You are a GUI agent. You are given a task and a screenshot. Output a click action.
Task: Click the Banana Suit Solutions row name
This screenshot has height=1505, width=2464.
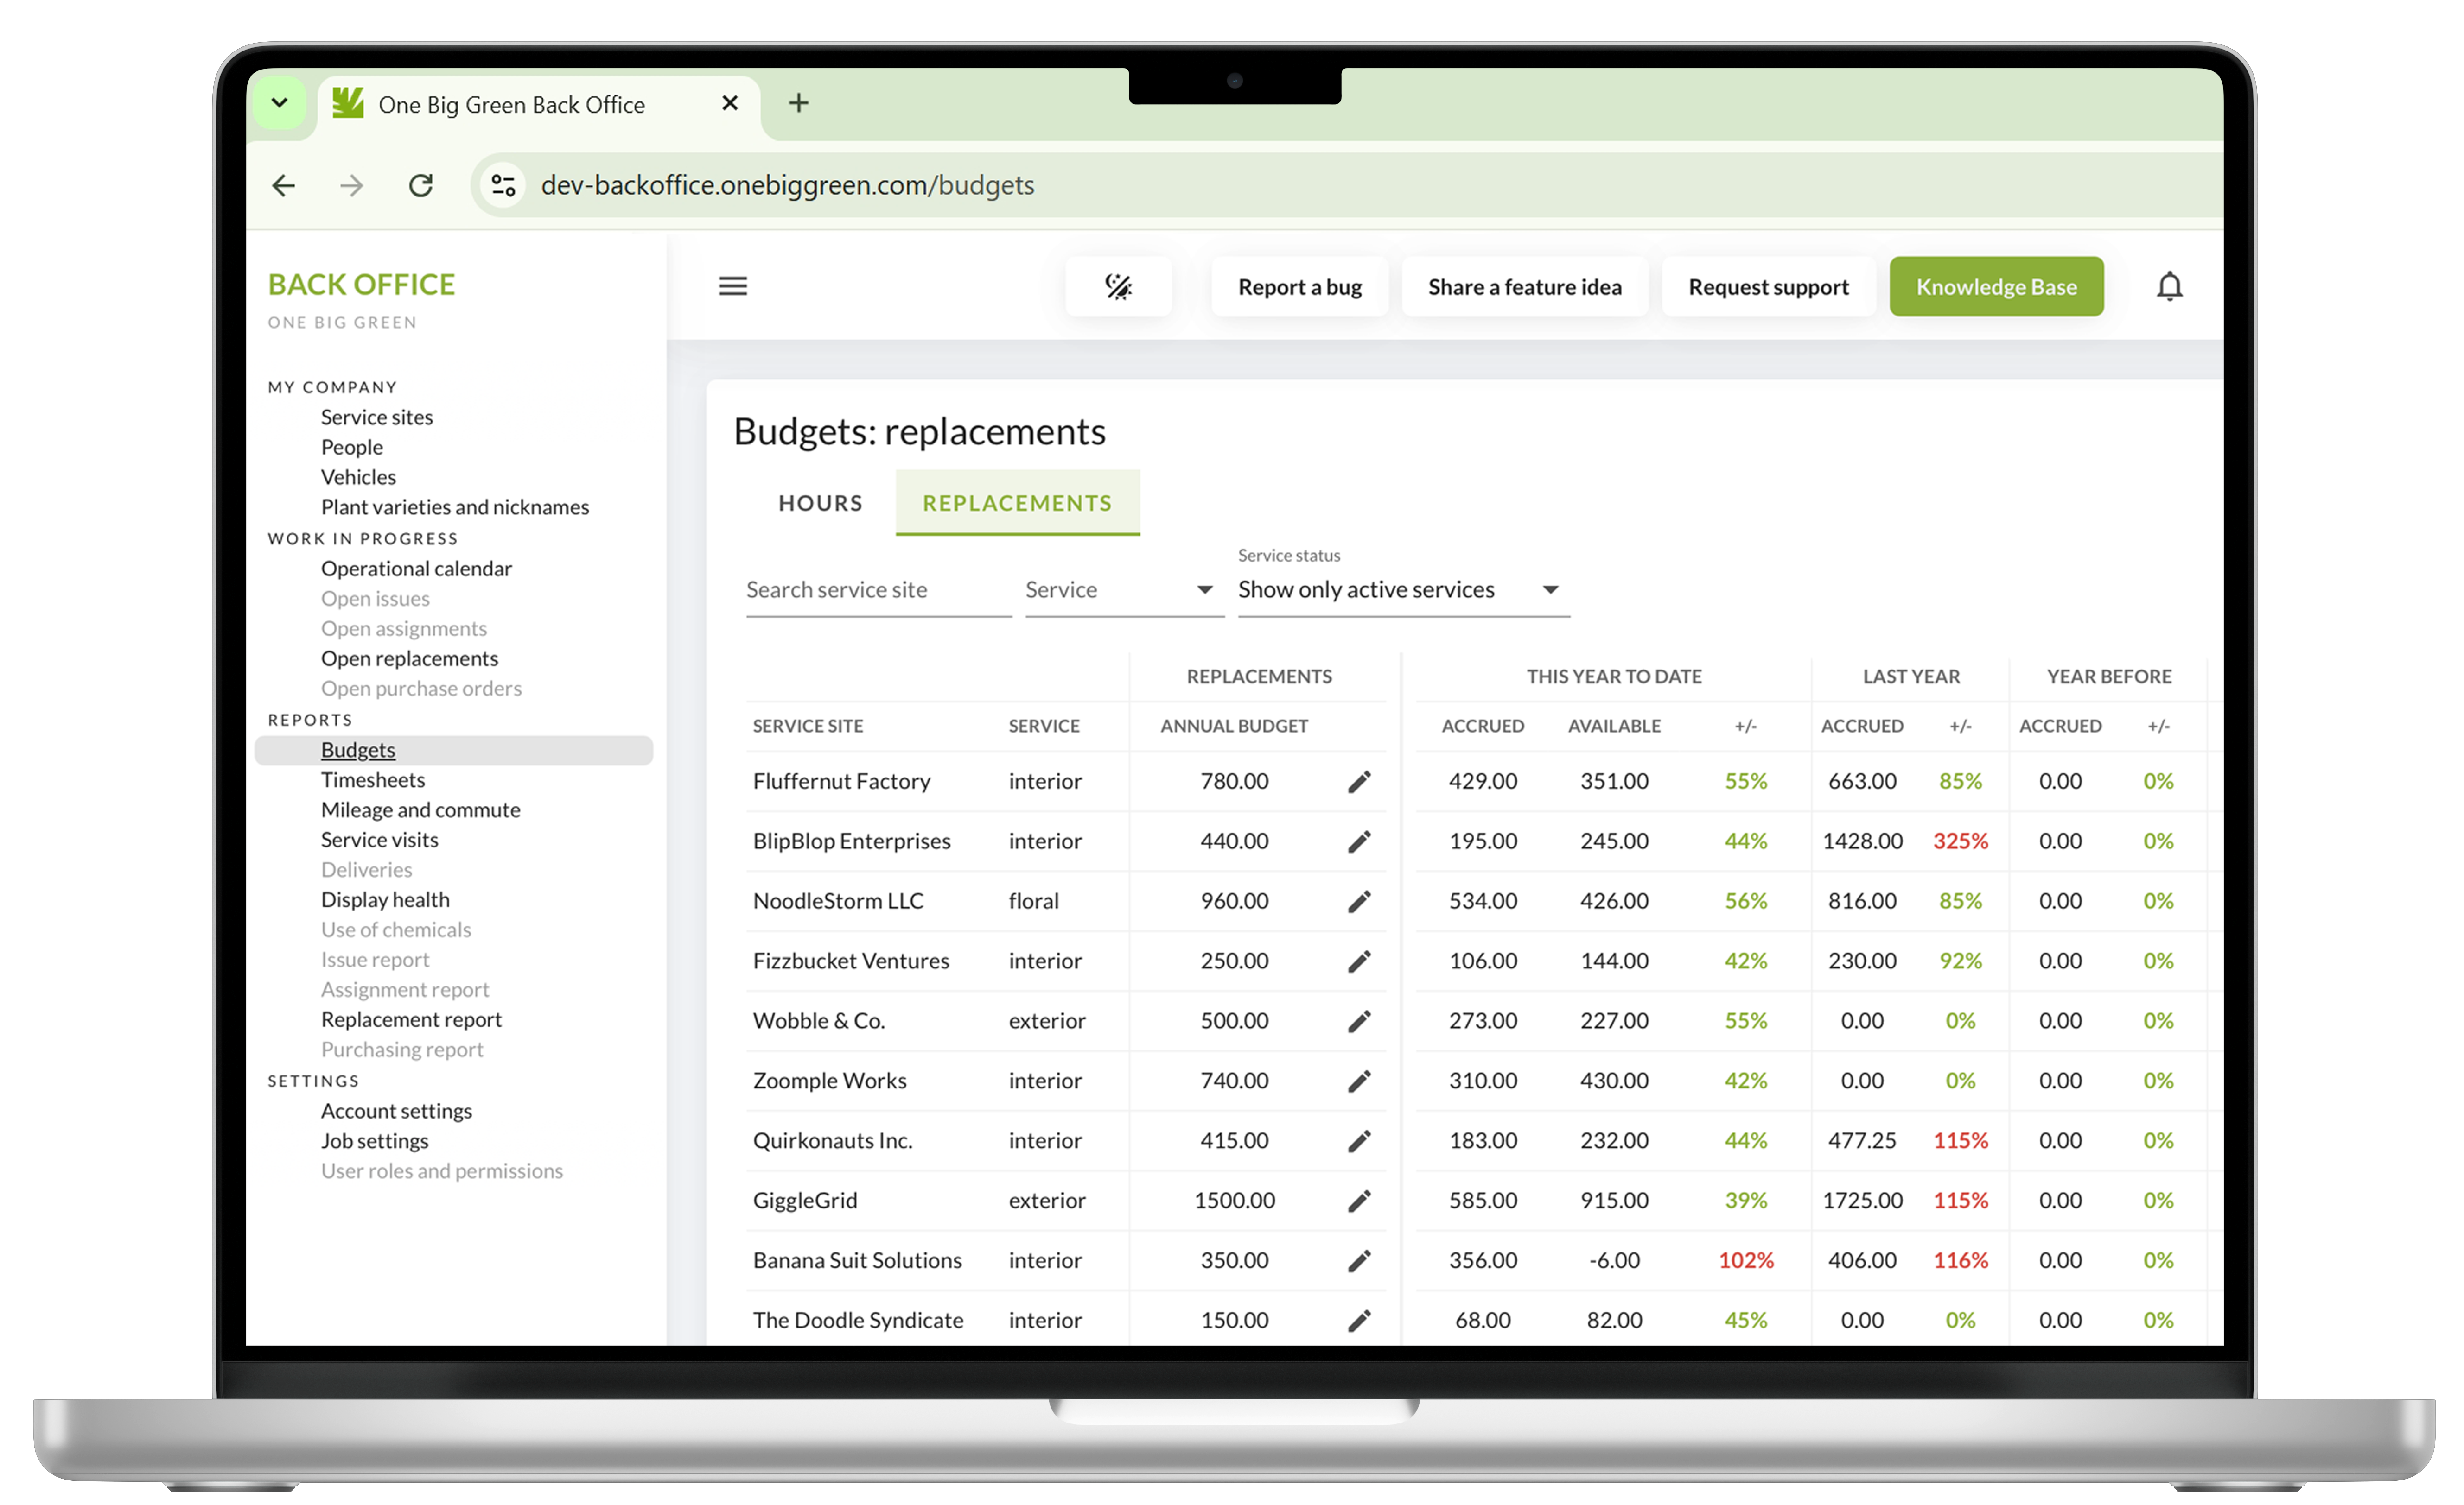click(857, 1261)
